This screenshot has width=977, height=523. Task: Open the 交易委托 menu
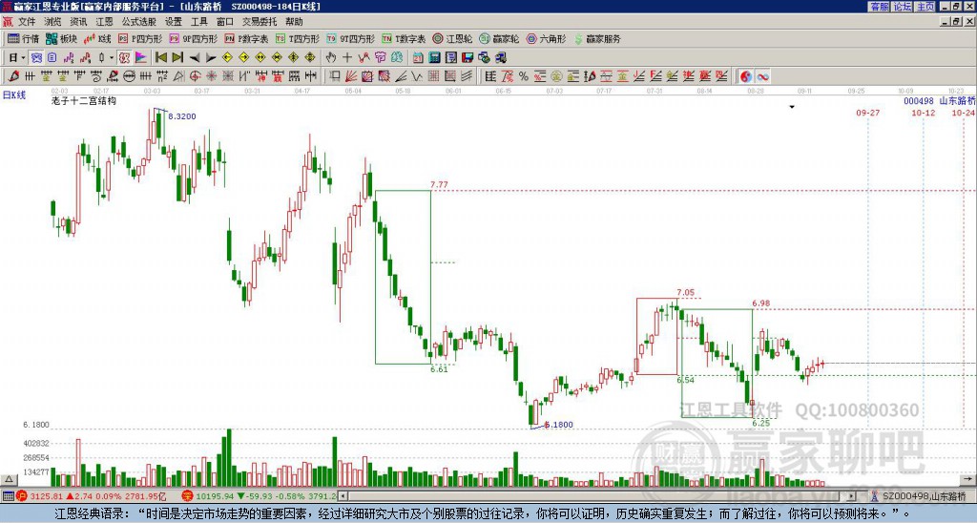[260, 22]
